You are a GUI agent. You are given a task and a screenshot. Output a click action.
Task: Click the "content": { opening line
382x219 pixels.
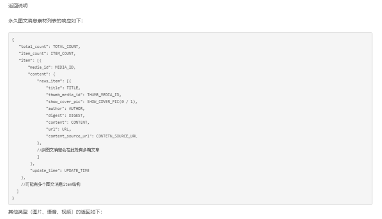pos(42,74)
